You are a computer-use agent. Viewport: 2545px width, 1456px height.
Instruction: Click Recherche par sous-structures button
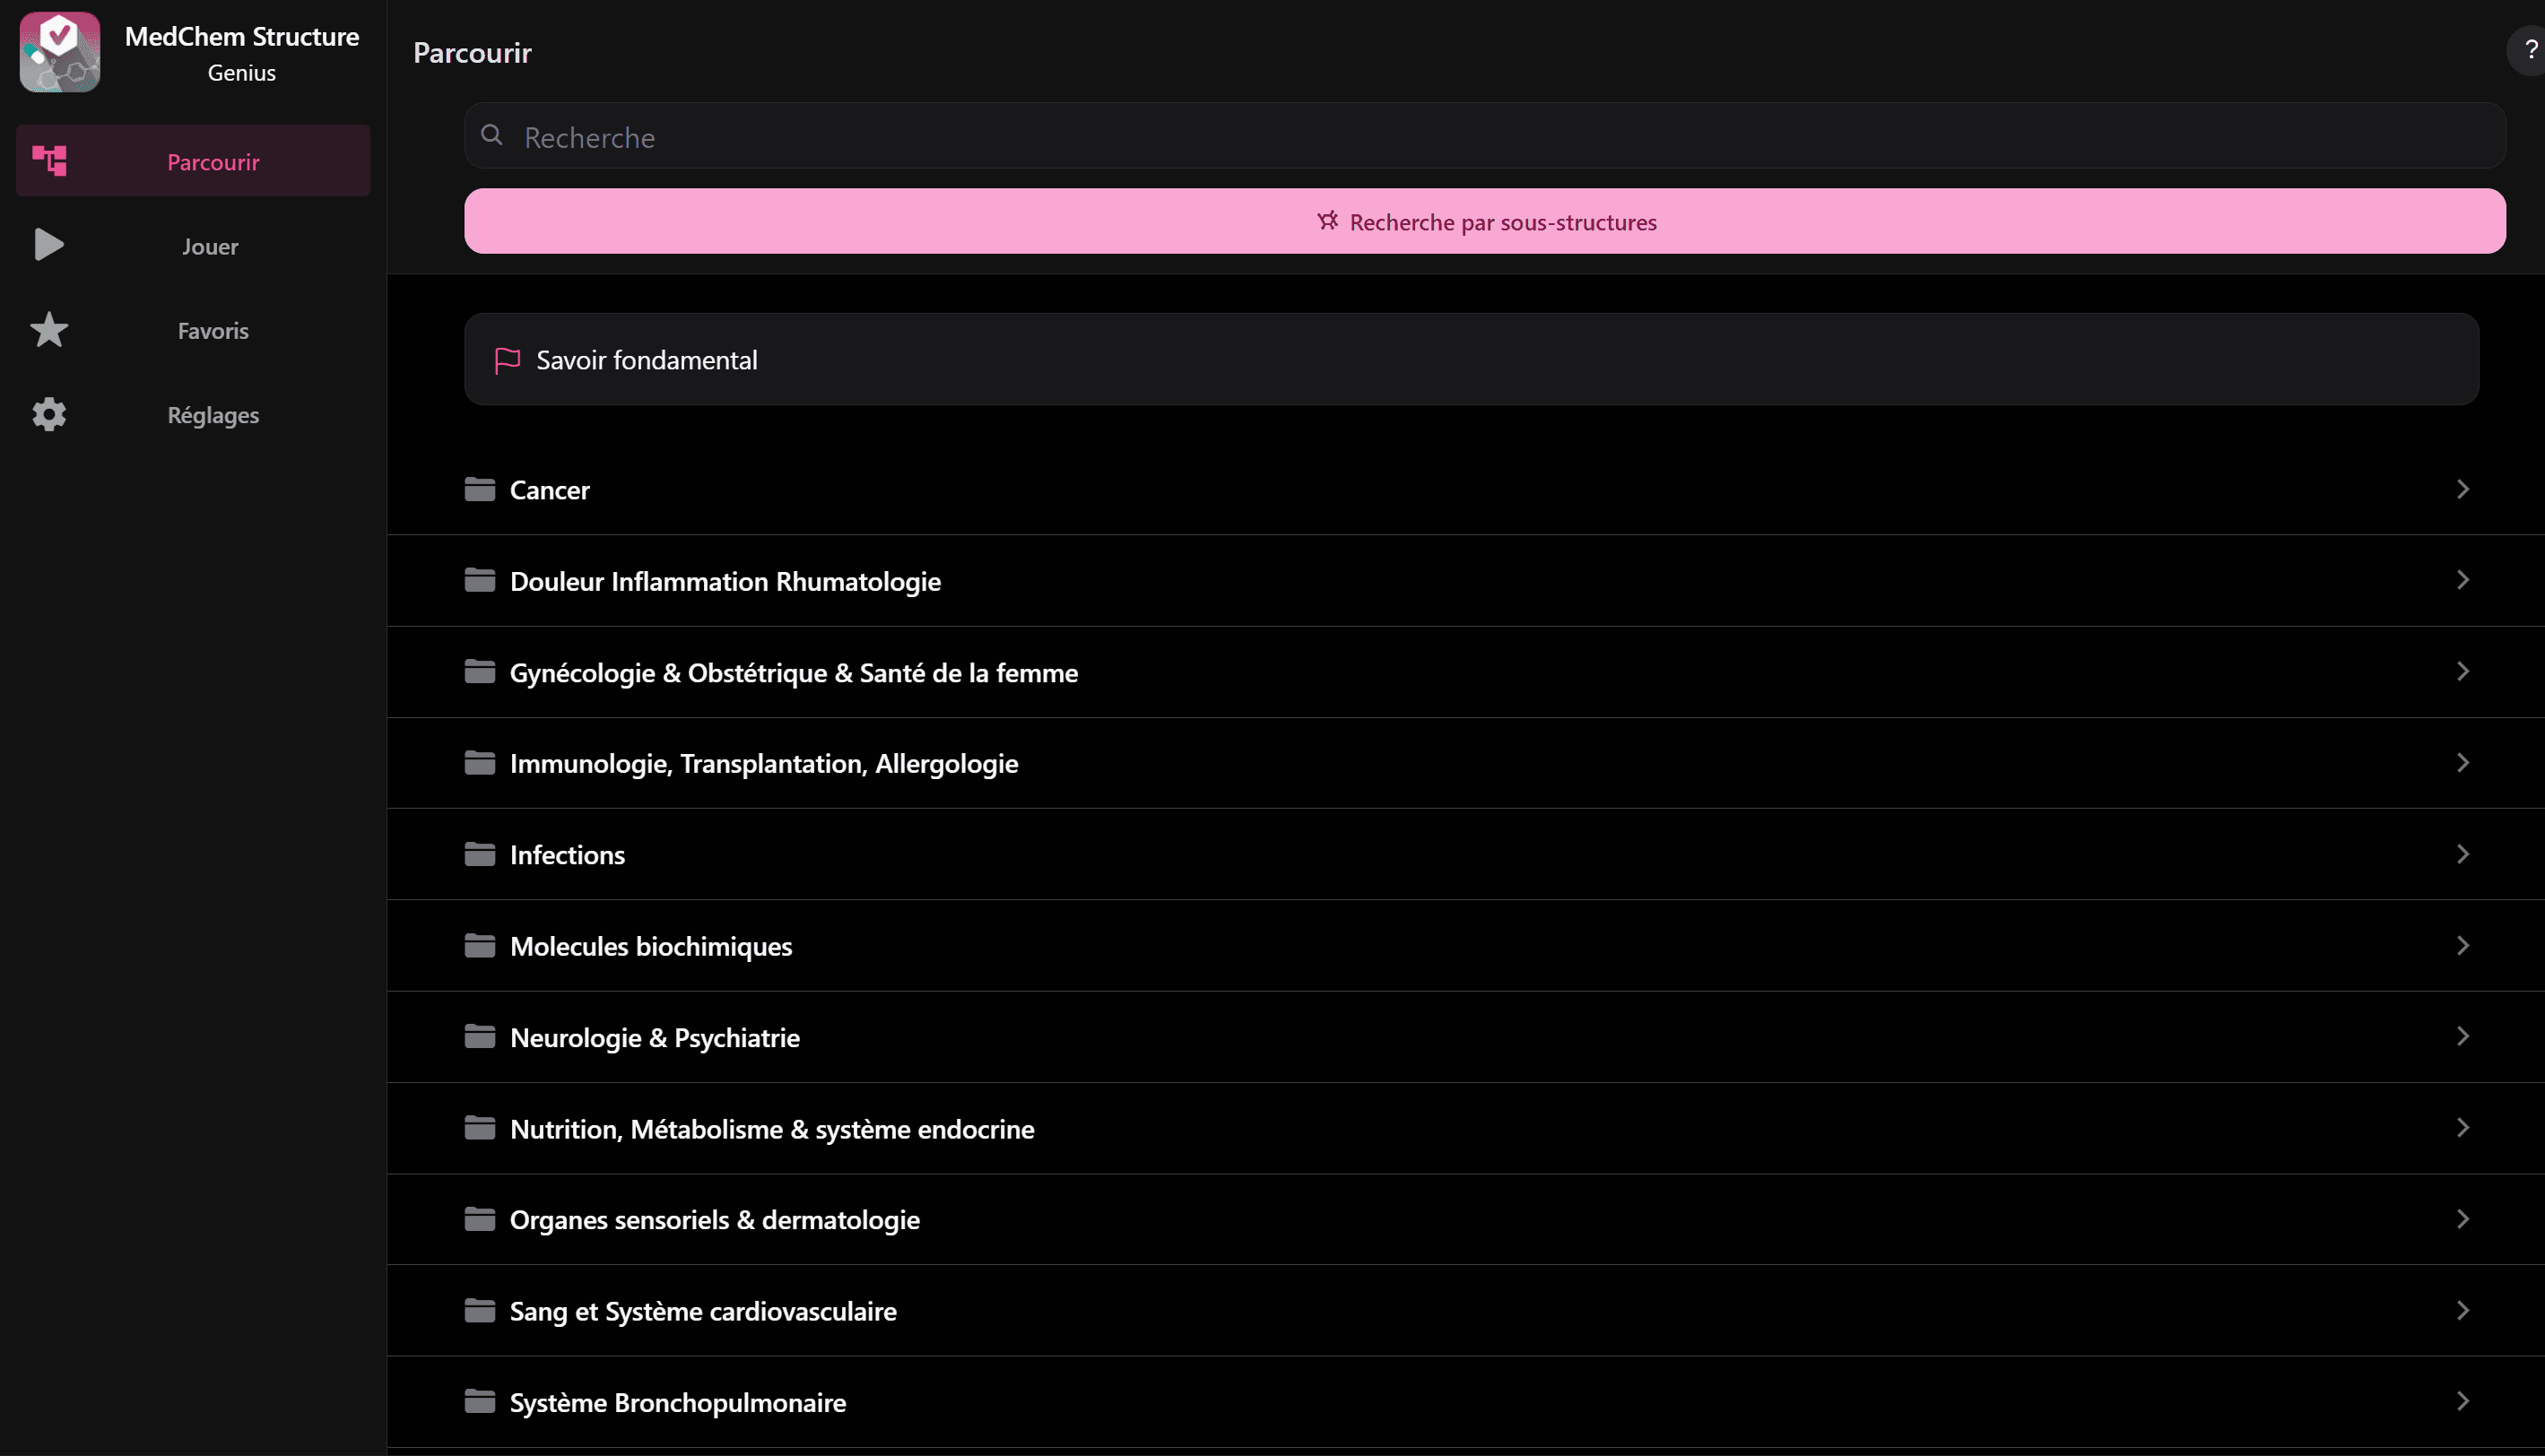tap(1485, 221)
